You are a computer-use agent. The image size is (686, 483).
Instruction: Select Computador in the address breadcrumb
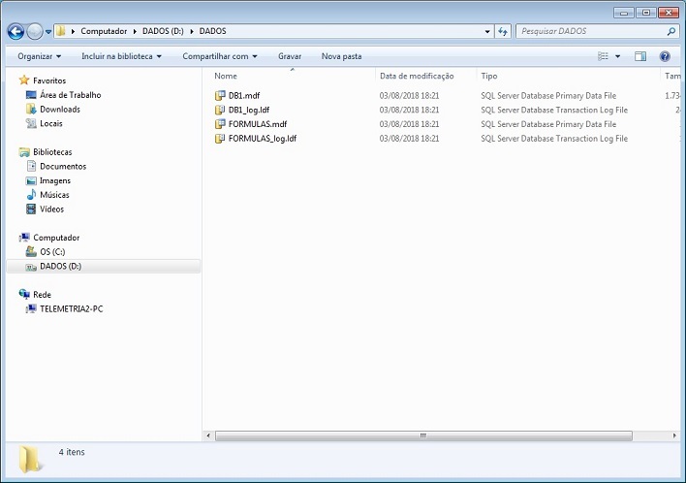[104, 31]
